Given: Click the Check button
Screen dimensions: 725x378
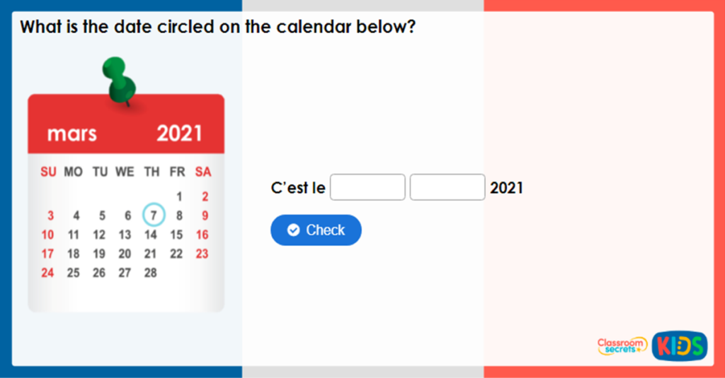Looking at the screenshot, I should 316,230.
